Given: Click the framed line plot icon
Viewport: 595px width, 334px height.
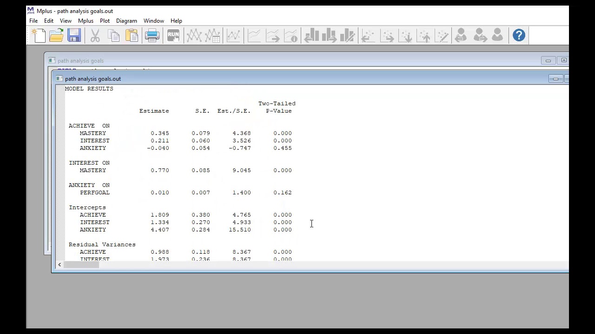Looking at the screenshot, I should (233, 35).
